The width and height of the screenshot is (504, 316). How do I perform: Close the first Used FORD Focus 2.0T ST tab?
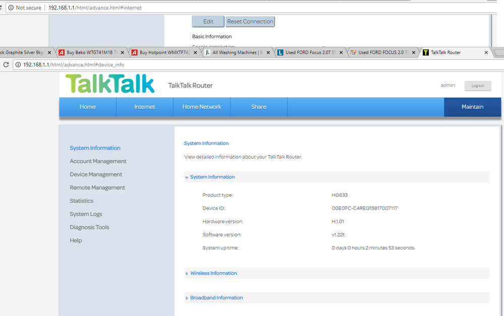341,52
